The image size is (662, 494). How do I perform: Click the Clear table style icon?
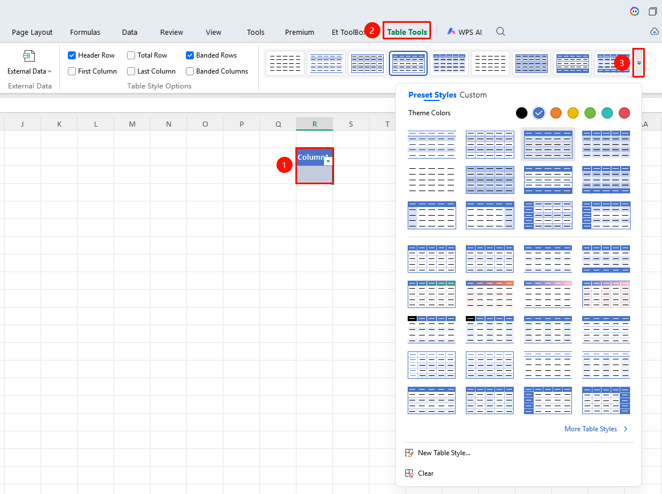point(409,473)
